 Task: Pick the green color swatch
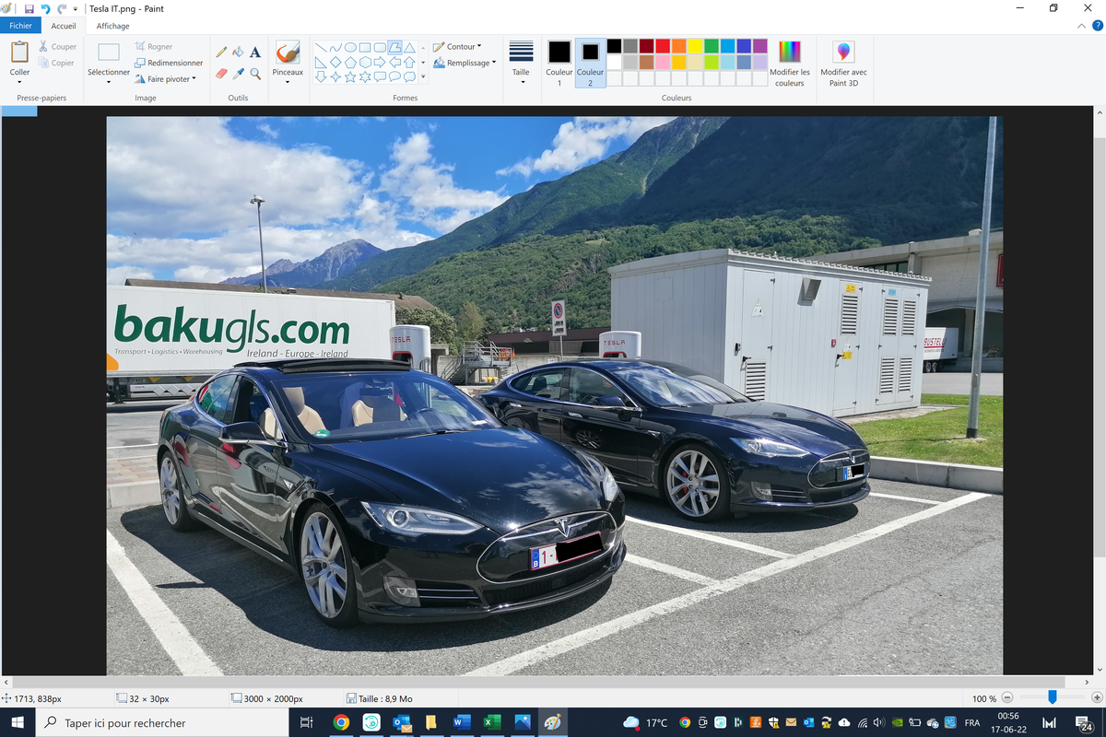point(712,46)
